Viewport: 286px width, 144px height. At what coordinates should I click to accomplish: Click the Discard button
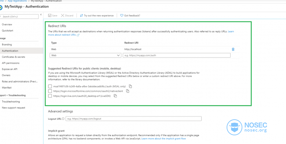pos(67,16)
